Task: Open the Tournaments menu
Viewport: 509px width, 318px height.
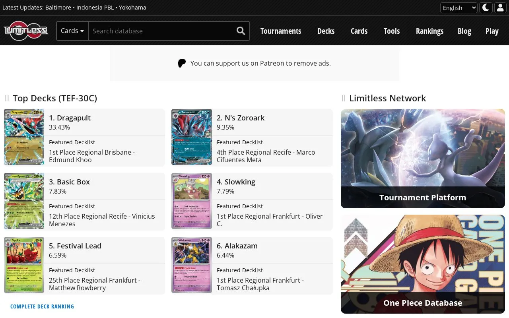Action: (281, 31)
